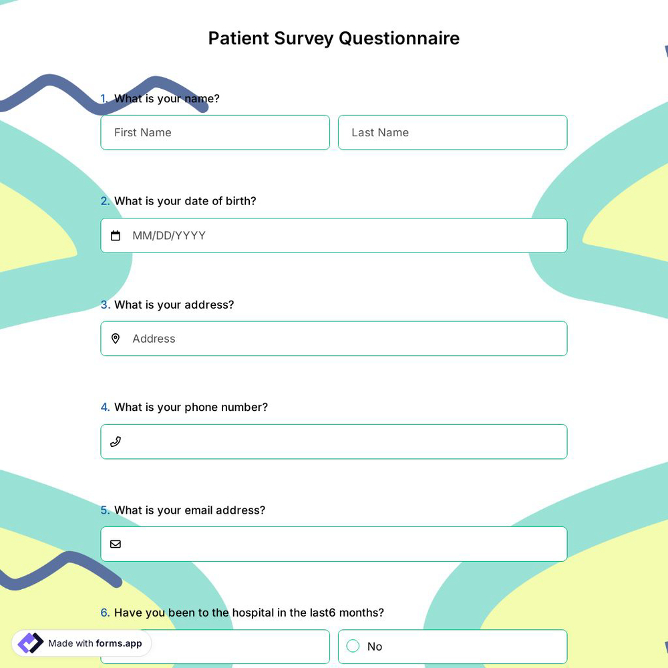Click the phone receiver icon in question 4
Screen dimensions: 668x668
pyautogui.click(x=116, y=441)
